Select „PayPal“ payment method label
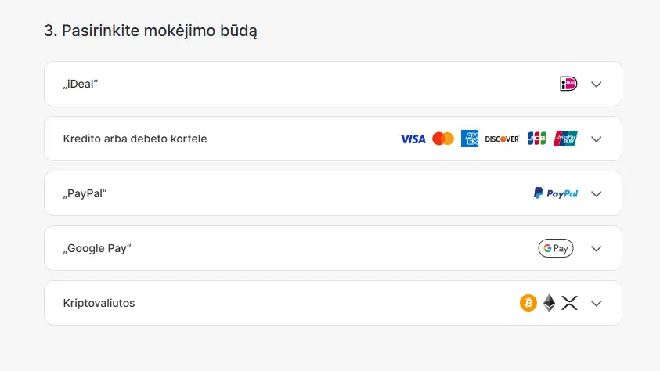 (85, 193)
